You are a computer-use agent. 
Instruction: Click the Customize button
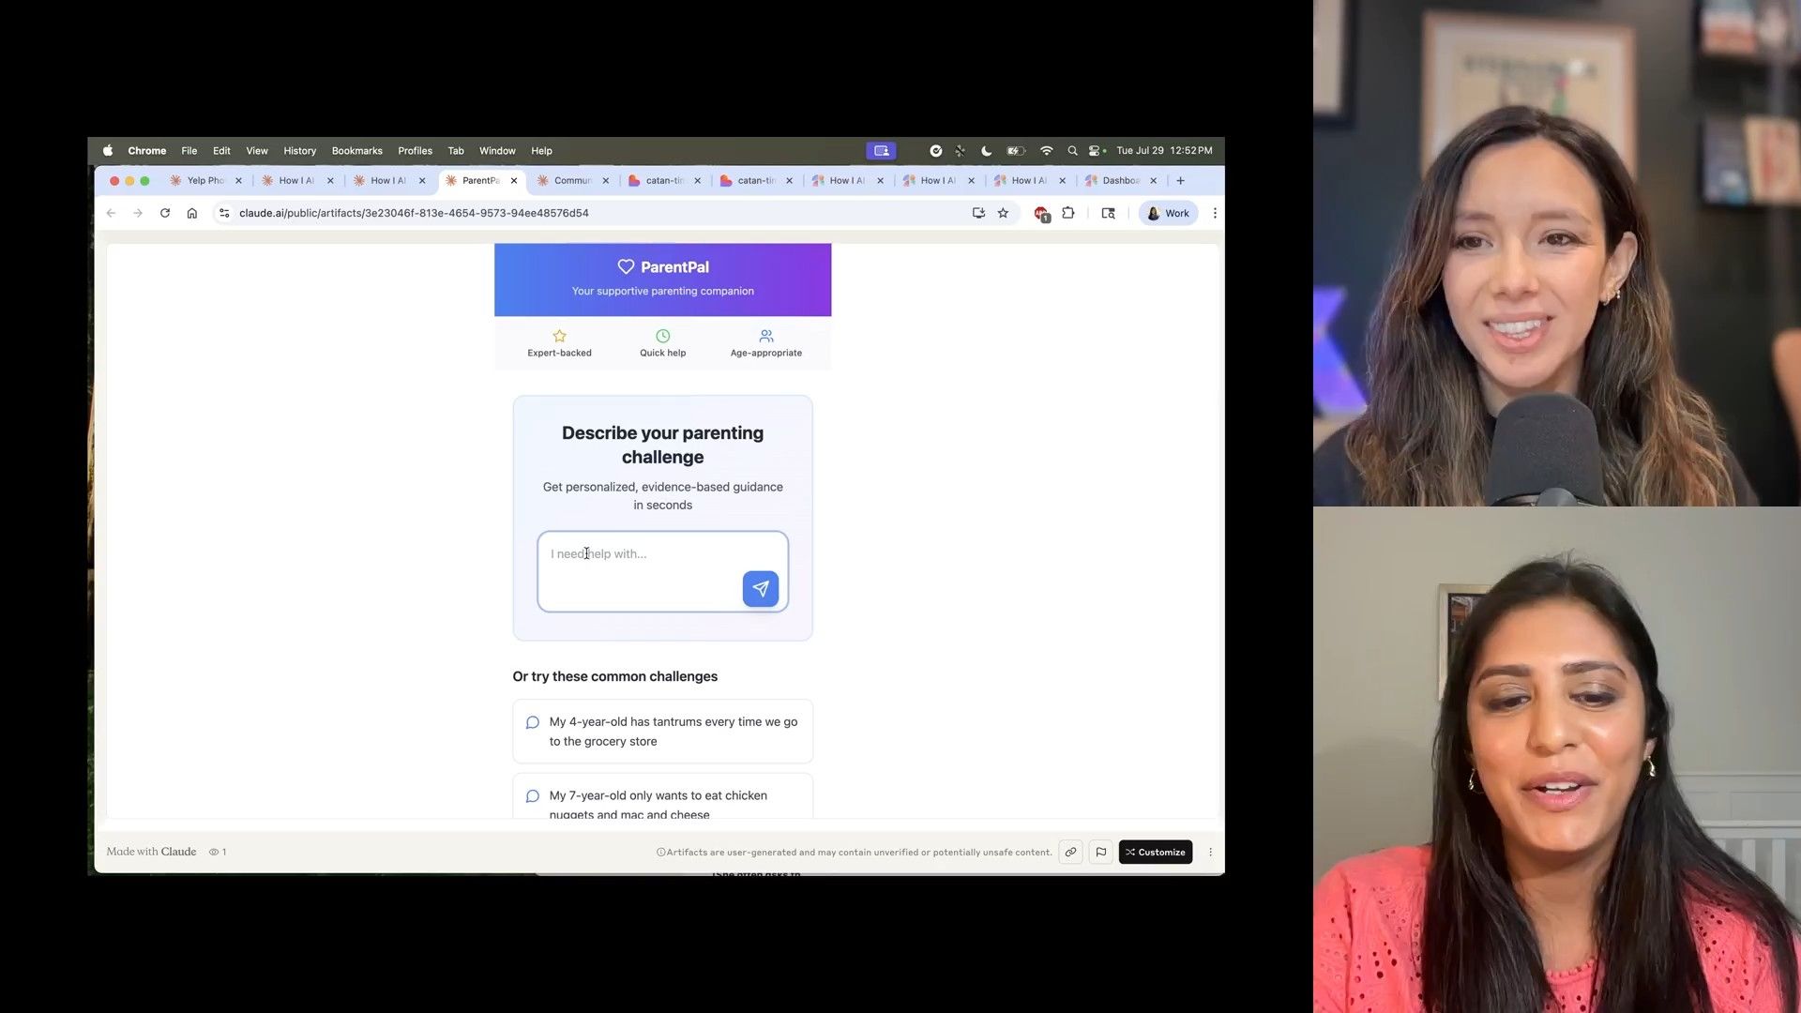[x=1156, y=852]
